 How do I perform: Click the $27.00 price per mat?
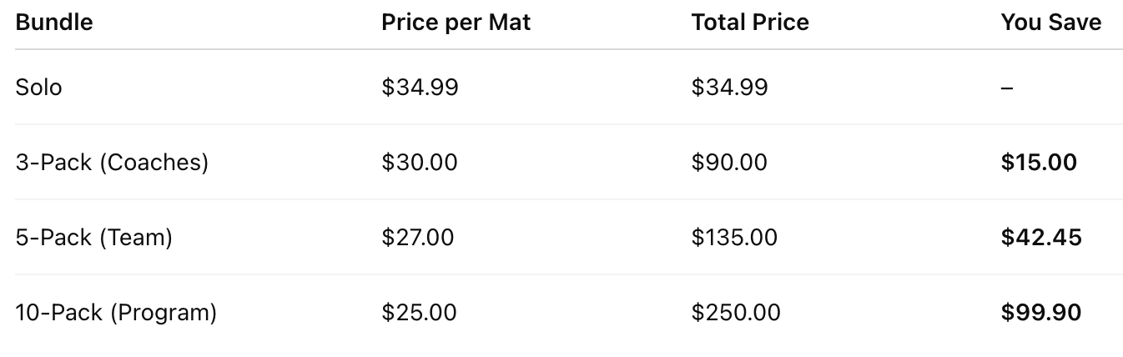tap(418, 237)
